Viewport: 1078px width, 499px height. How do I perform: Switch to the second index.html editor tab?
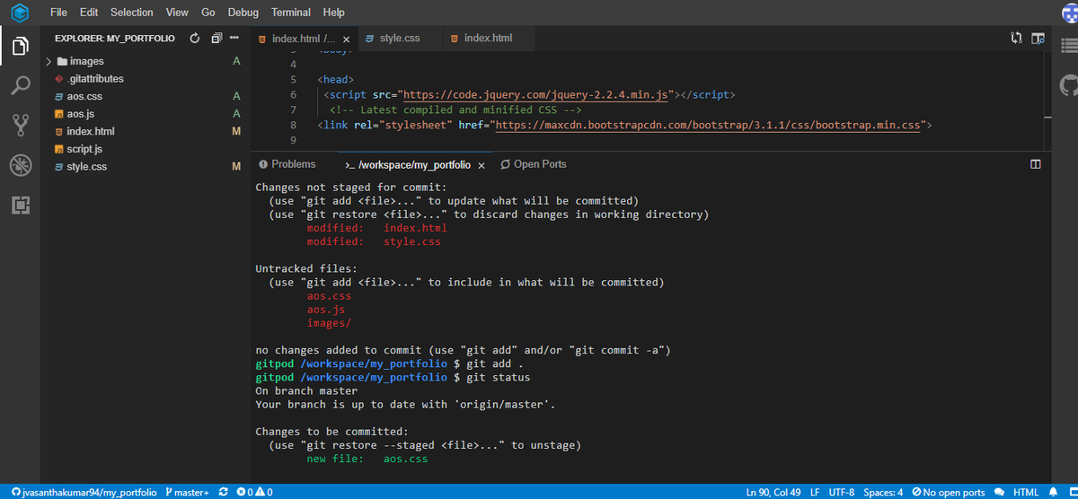click(488, 39)
